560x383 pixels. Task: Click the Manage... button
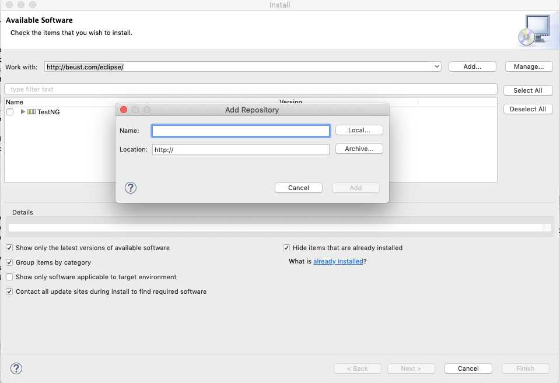(x=528, y=67)
